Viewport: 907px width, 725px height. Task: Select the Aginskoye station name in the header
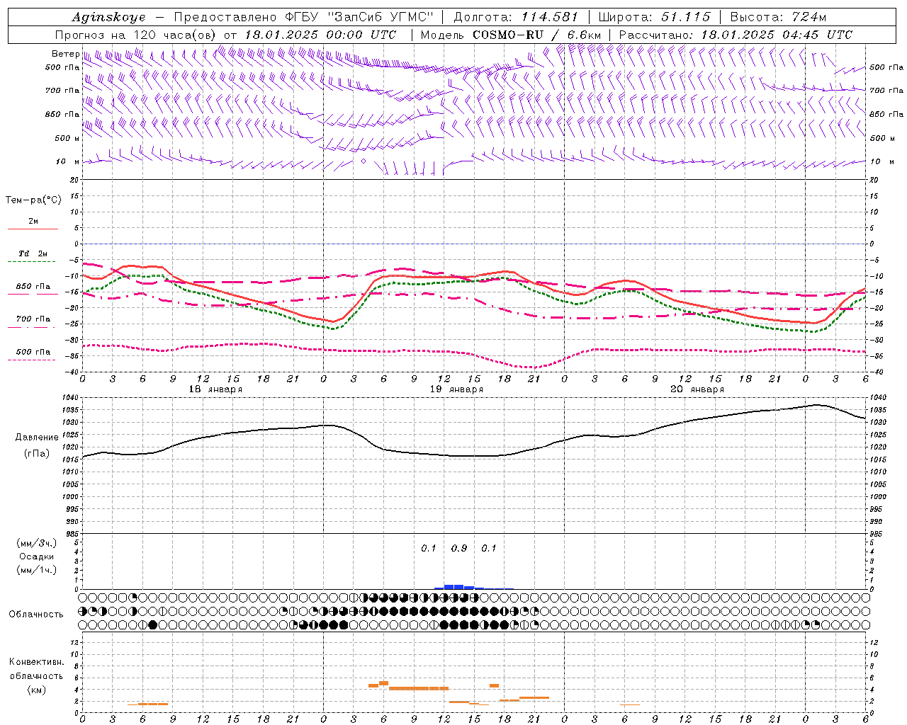coord(108,17)
